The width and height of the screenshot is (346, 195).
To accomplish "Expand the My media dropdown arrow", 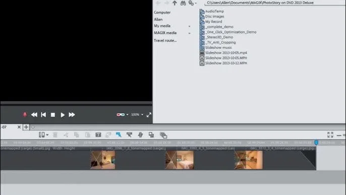I will [189, 26].
